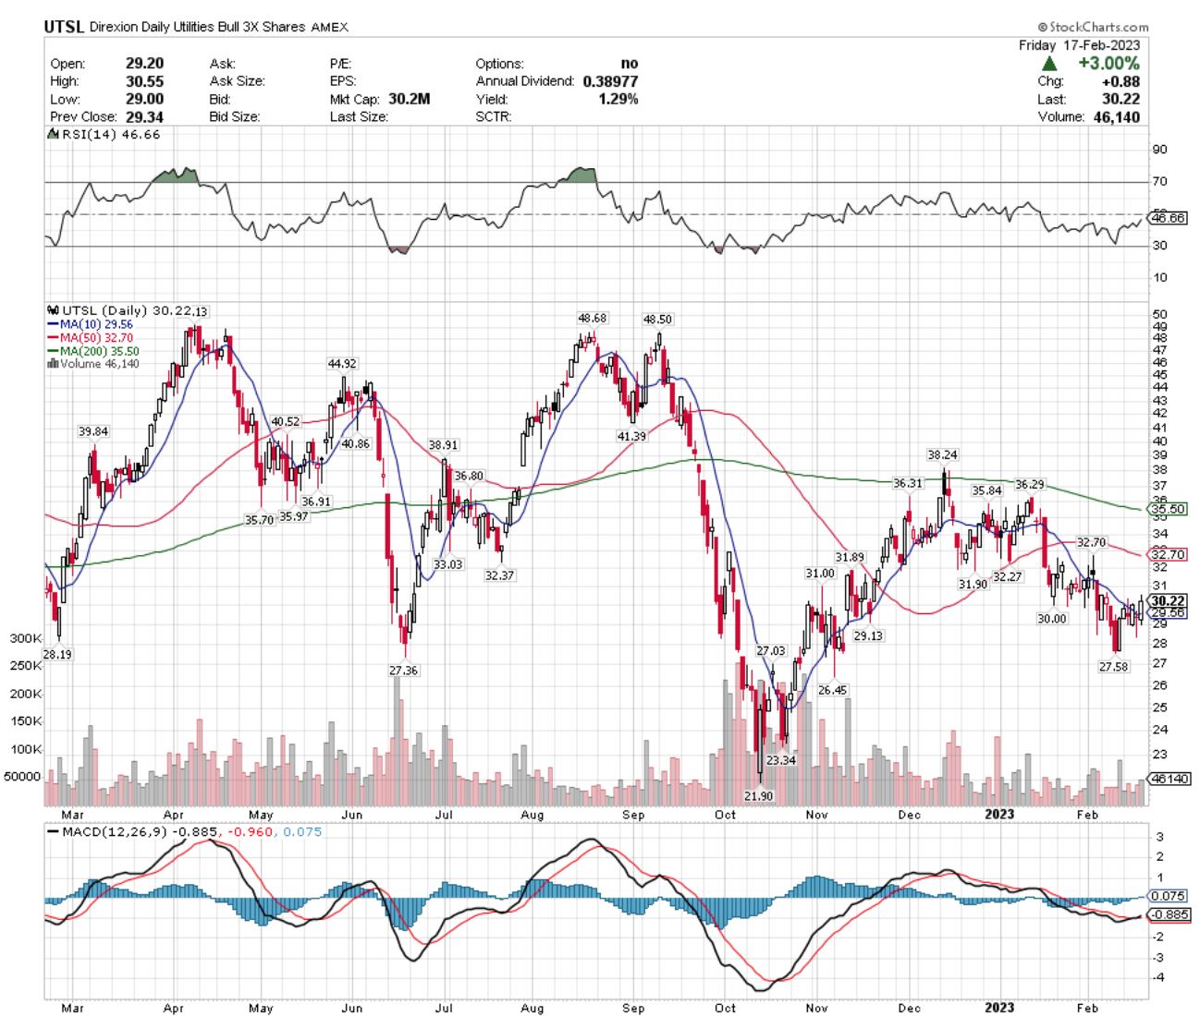Click the 26.45 November price label
The image size is (1200, 1016).
[x=832, y=690]
